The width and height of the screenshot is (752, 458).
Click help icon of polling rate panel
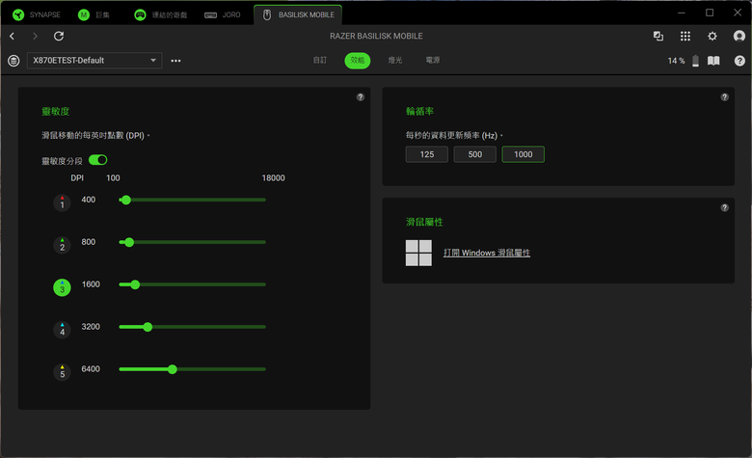pyautogui.click(x=725, y=96)
